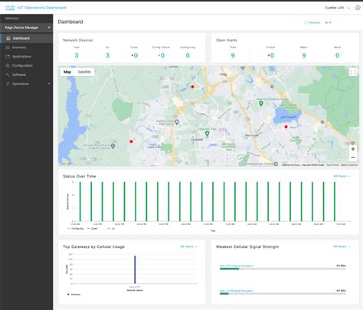363x310 pixels.
Task: Click the gray pin near Panther Creek High School
Action: pos(177,122)
